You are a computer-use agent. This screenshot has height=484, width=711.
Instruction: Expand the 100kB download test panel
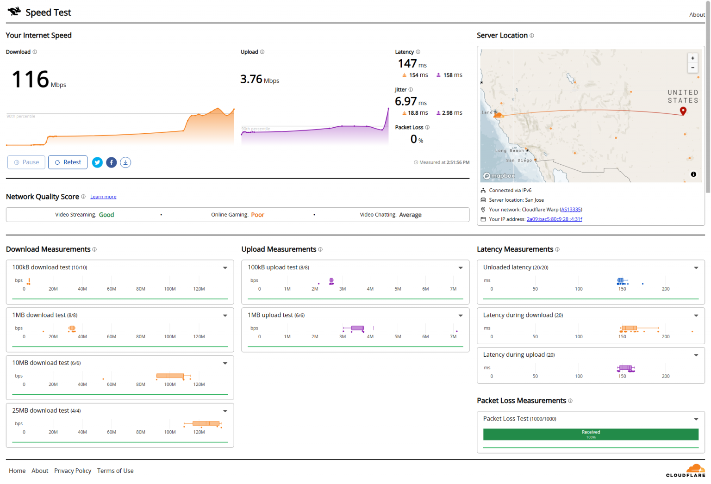point(225,268)
